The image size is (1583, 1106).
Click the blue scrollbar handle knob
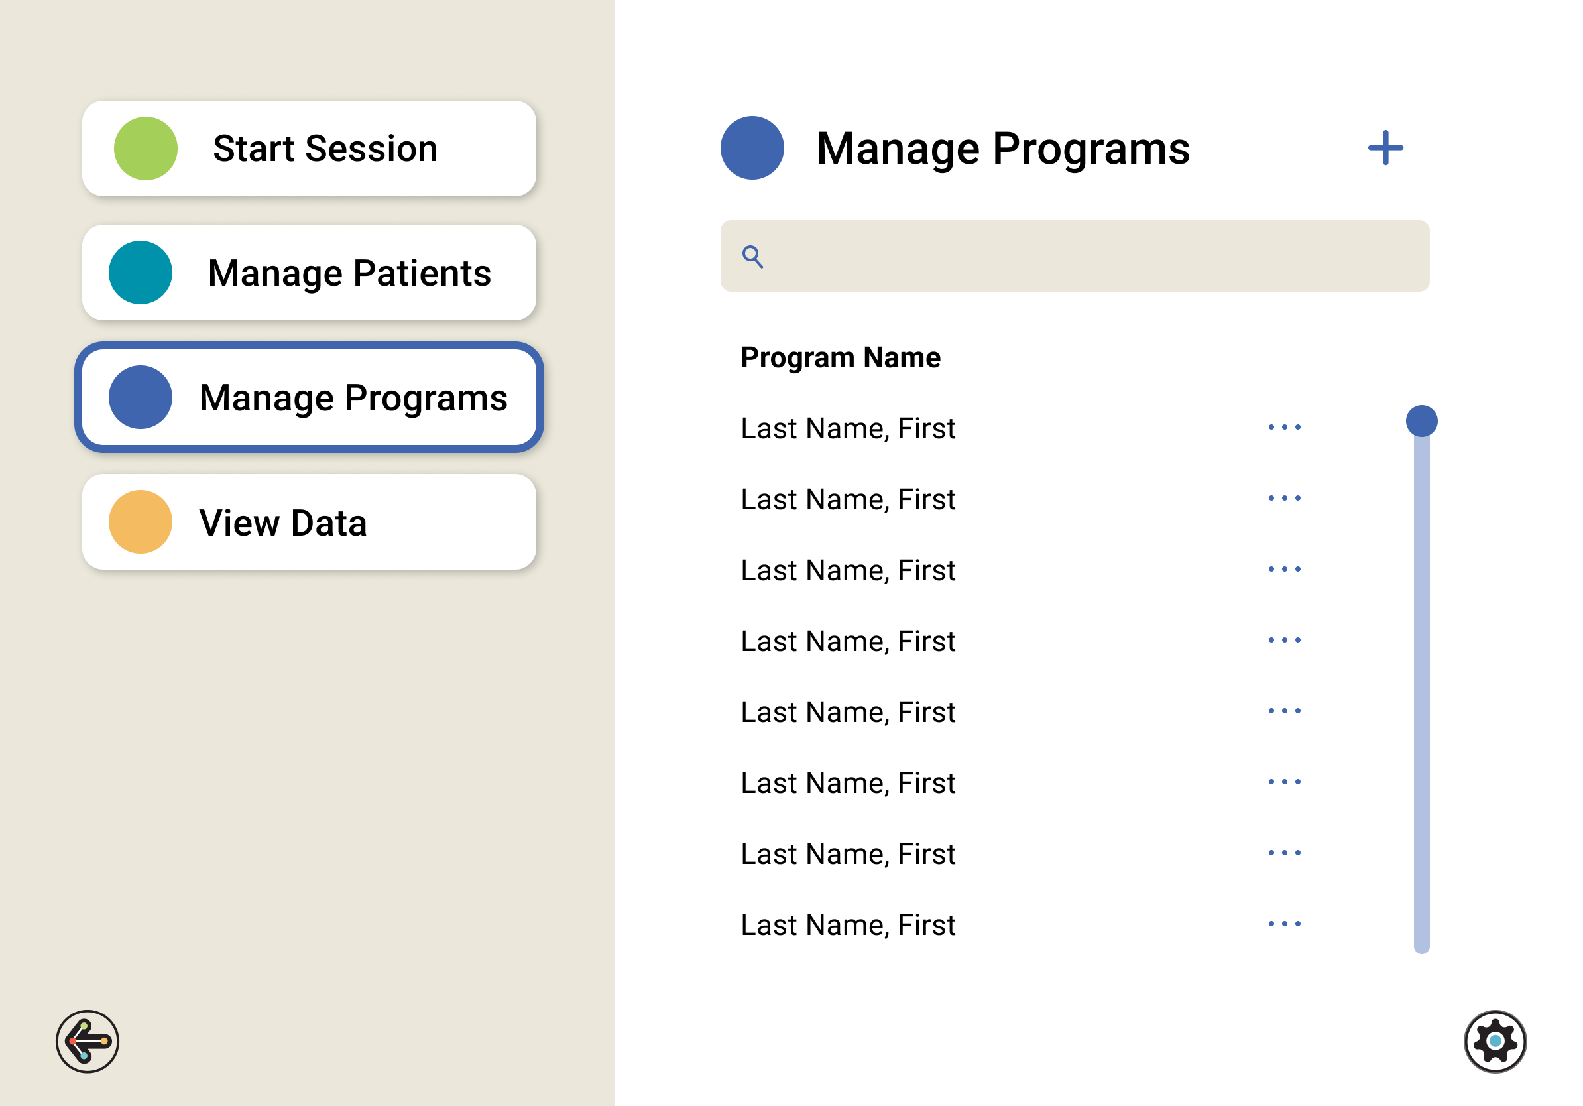click(x=1421, y=421)
